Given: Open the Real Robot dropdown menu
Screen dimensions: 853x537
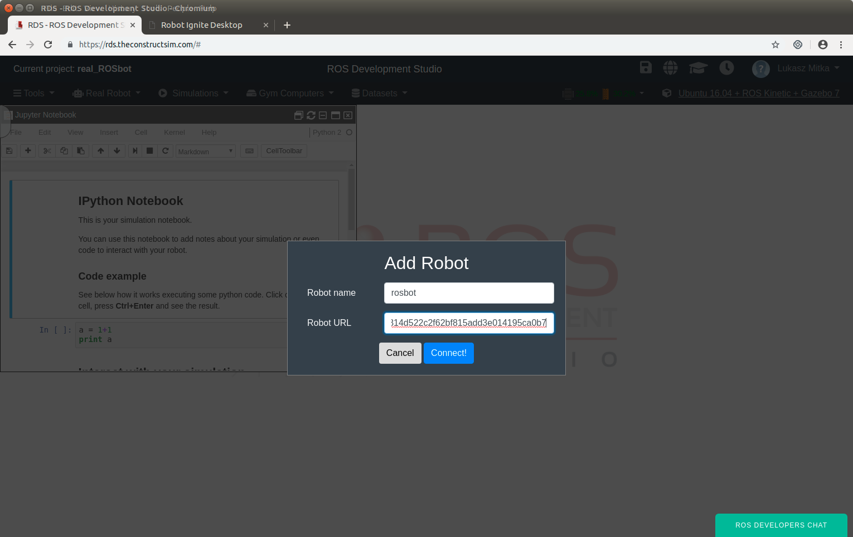Looking at the screenshot, I should [x=106, y=93].
